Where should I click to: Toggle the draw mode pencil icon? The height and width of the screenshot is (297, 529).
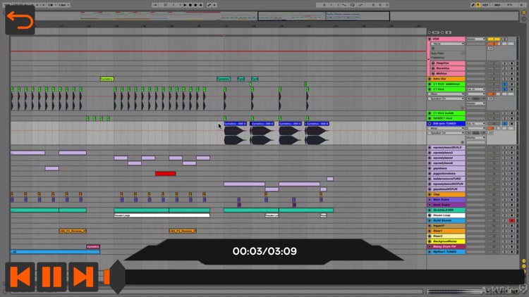click(473, 5)
